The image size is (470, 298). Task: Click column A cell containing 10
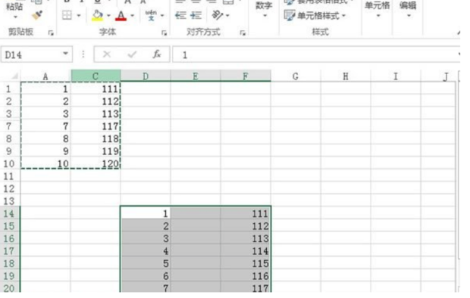(45, 163)
